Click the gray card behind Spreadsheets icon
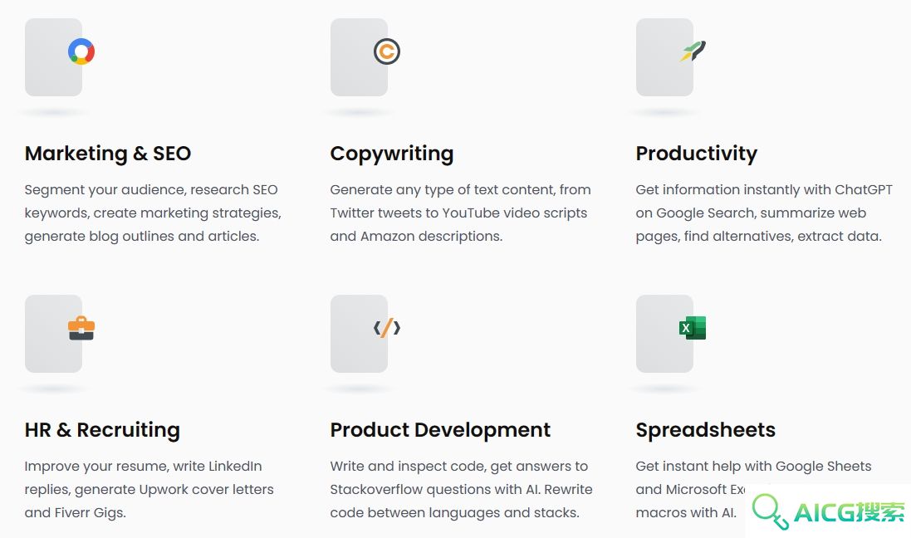 coord(664,334)
